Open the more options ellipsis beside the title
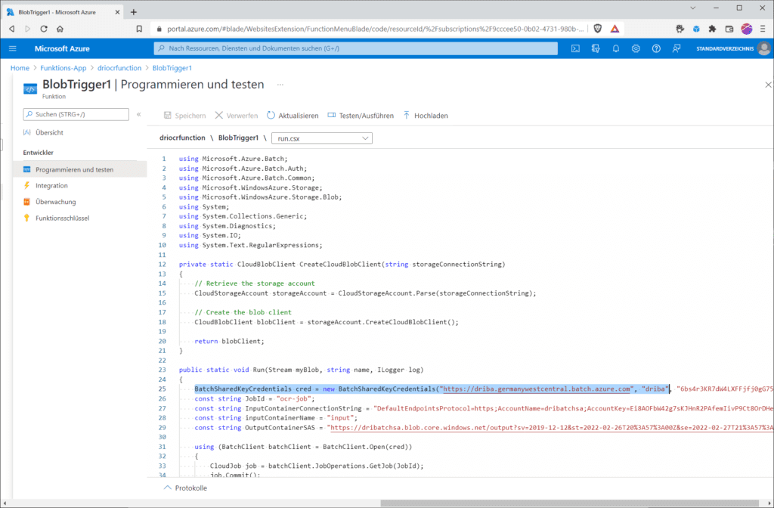The image size is (774, 508). [x=280, y=85]
